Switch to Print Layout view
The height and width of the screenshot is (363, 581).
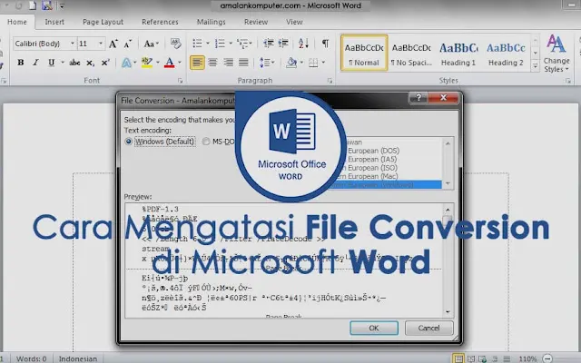pos(458,358)
